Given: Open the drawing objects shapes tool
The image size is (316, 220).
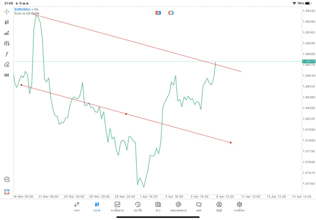Looking at the screenshot, I should (7, 64).
